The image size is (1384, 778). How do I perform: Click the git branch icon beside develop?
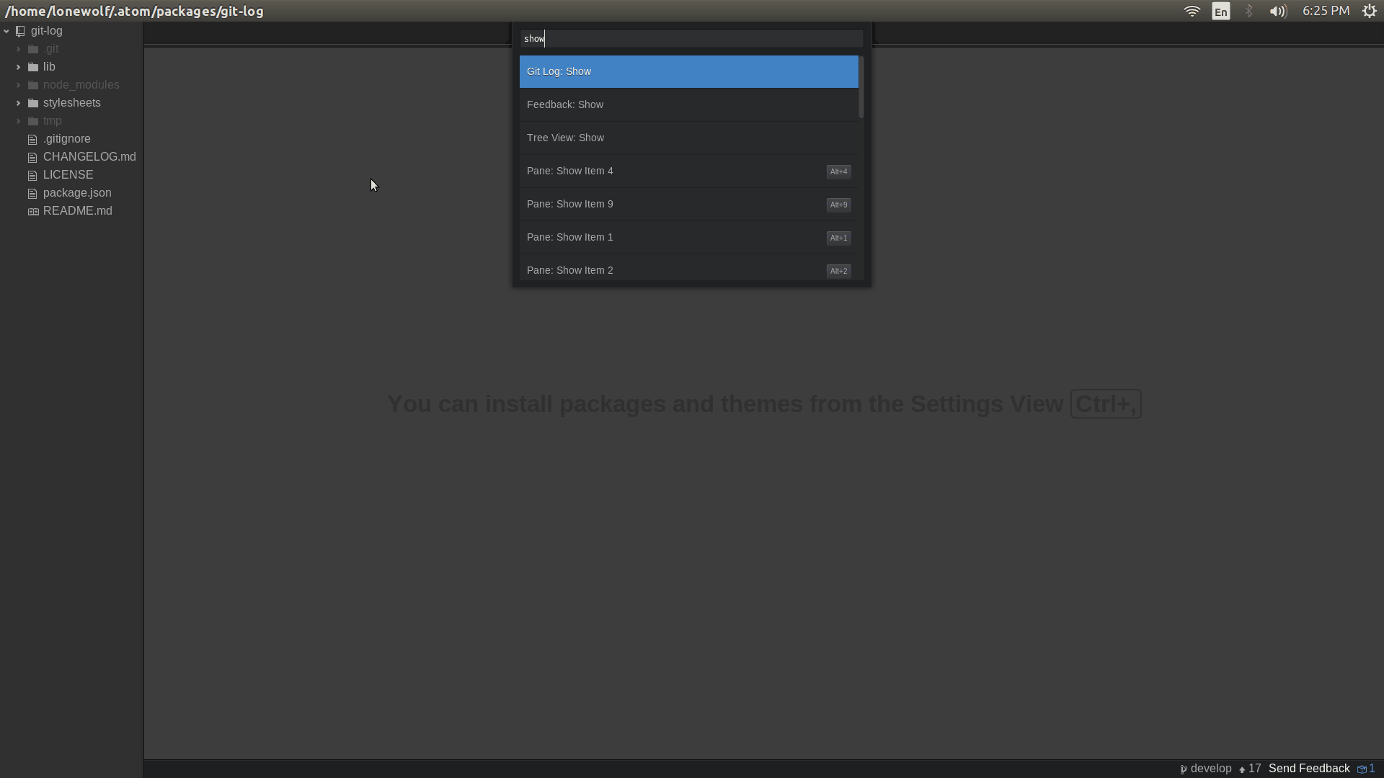[1184, 769]
